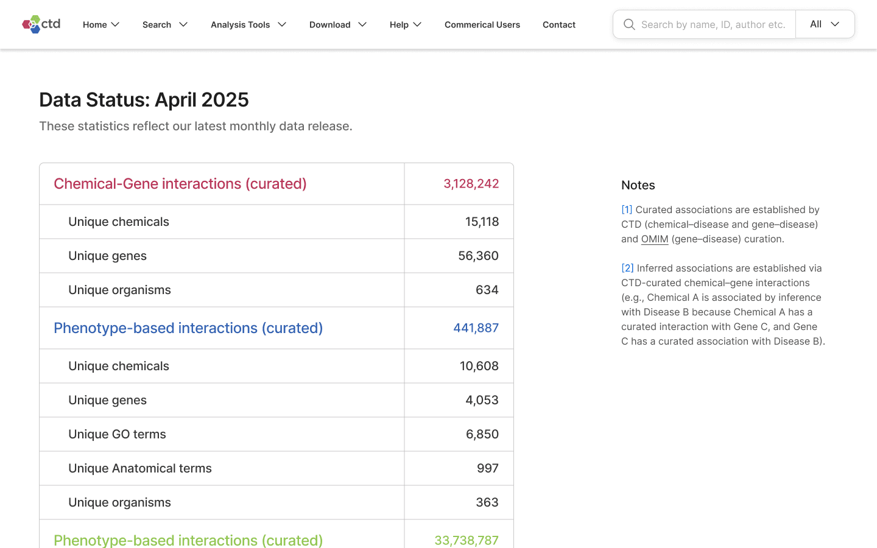
Task: Click the Help menu chevron arrow
Action: coord(417,24)
